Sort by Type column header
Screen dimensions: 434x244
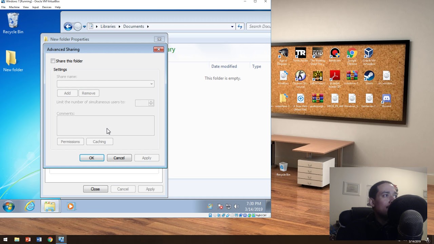click(x=257, y=66)
